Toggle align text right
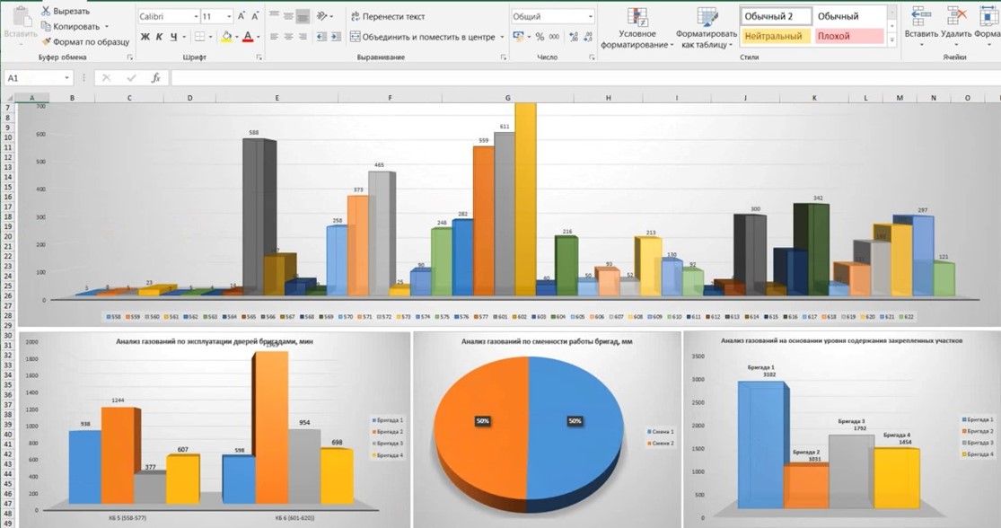 303,37
